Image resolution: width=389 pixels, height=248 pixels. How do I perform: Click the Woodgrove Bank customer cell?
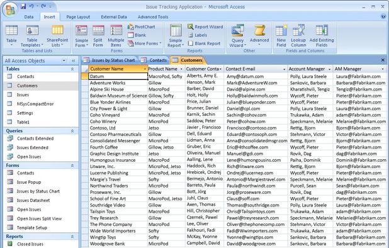[118, 244]
